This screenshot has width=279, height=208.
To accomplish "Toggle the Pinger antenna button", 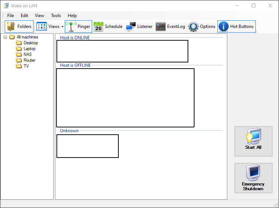I will click(78, 26).
